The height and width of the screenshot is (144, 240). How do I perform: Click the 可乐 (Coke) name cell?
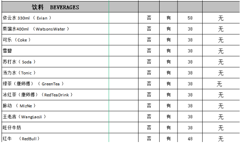pos(55,40)
